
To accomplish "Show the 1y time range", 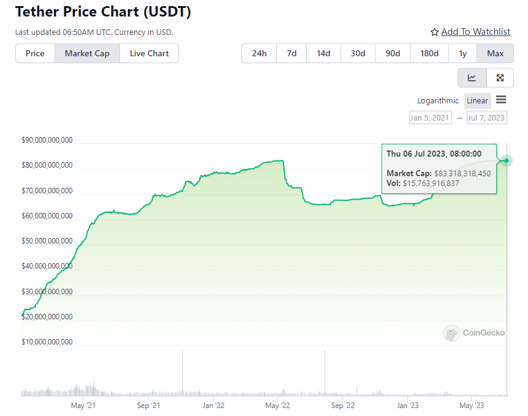I will (462, 53).
